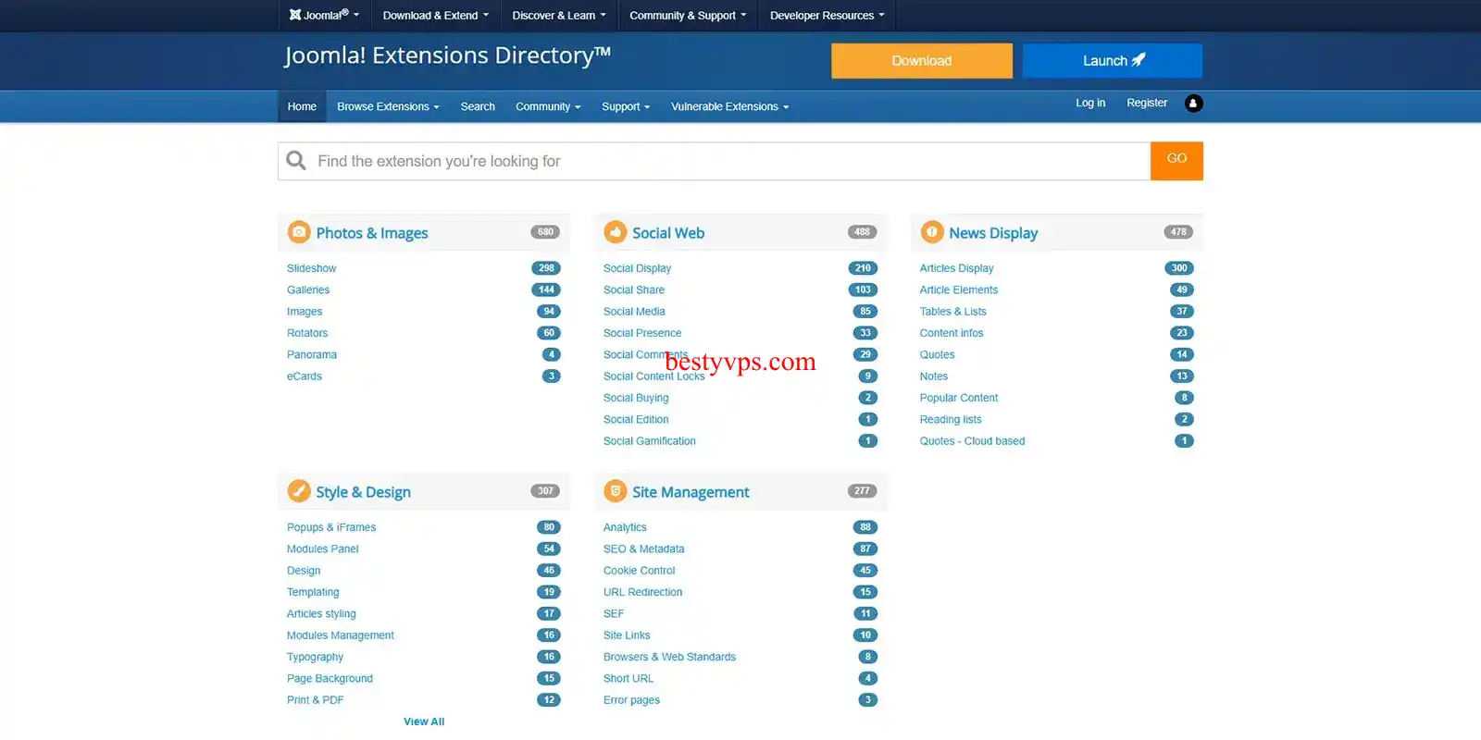Open Analytics subcategory
This screenshot has width=1481, height=740.
tap(625, 527)
